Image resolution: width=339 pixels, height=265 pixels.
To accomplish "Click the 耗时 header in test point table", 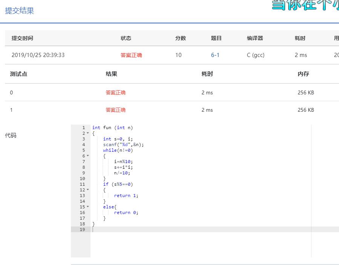I will (x=207, y=74).
